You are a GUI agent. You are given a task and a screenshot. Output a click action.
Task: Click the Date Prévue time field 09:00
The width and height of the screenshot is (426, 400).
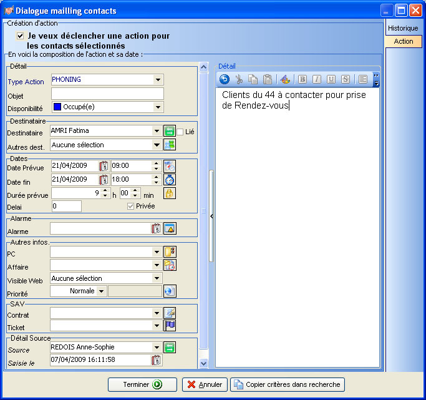pyautogui.click(x=131, y=166)
